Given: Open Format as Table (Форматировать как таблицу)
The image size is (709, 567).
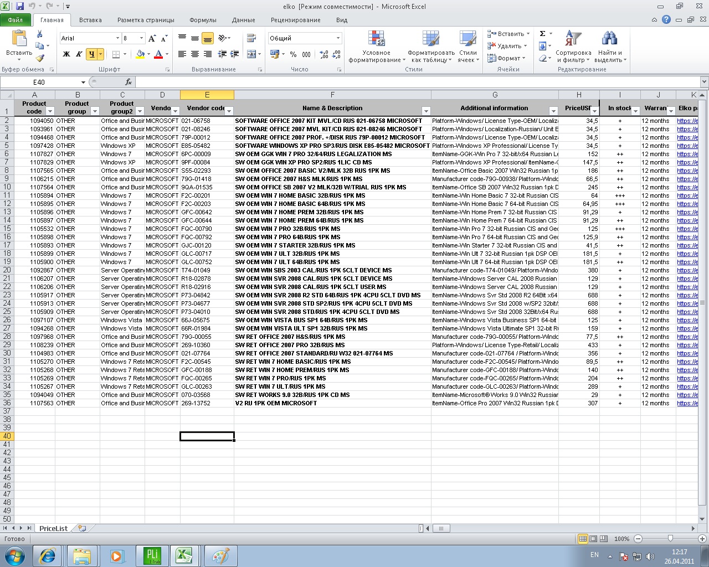Looking at the screenshot, I should [x=431, y=47].
